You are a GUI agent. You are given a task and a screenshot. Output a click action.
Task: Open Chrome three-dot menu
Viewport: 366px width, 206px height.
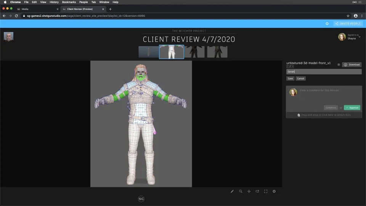click(x=362, y=16)
